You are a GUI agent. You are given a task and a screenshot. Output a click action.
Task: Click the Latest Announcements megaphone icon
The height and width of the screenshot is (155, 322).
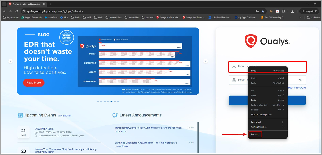(115, 115)
